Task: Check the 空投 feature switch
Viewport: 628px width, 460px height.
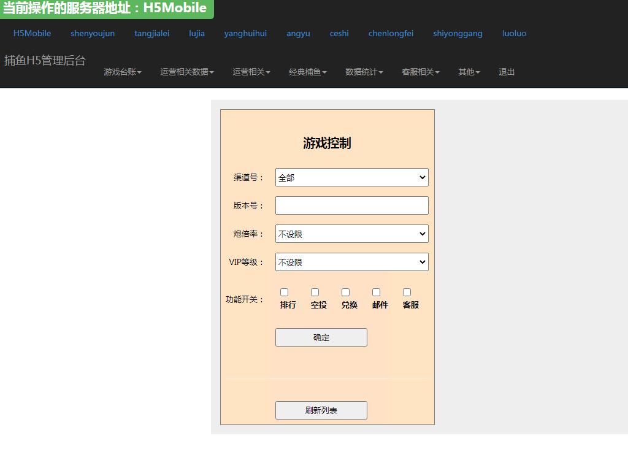Action: 315,292
